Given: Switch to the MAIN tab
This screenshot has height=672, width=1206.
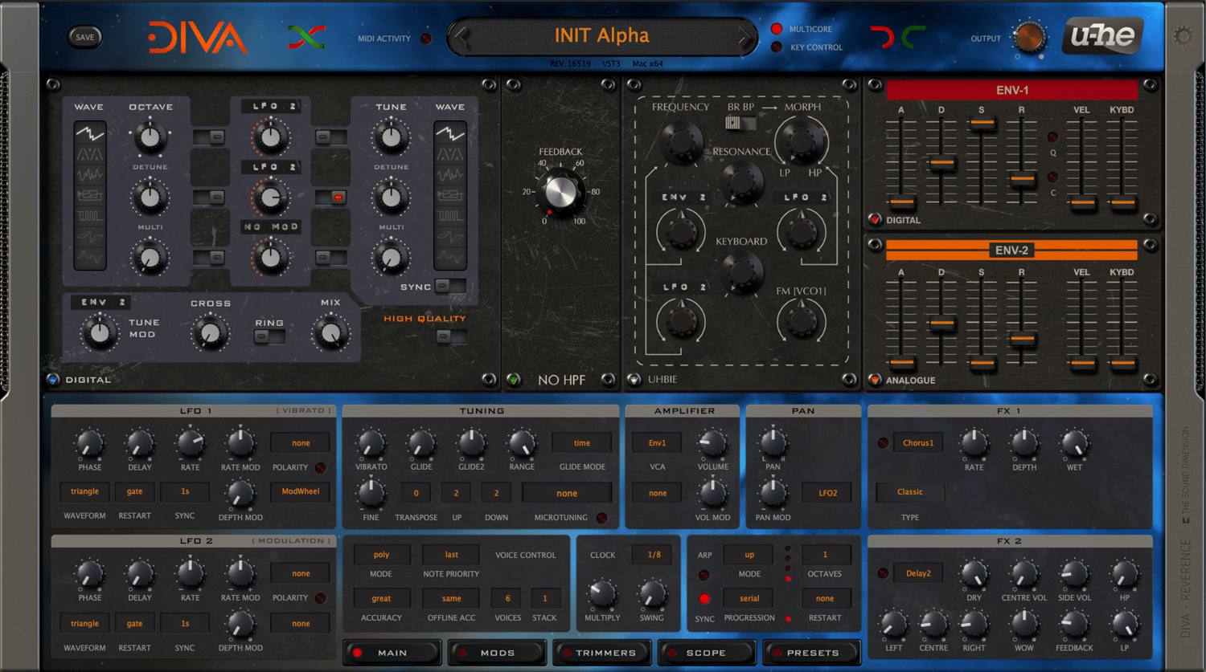Looking at the screenshot, I should [392, 653].
